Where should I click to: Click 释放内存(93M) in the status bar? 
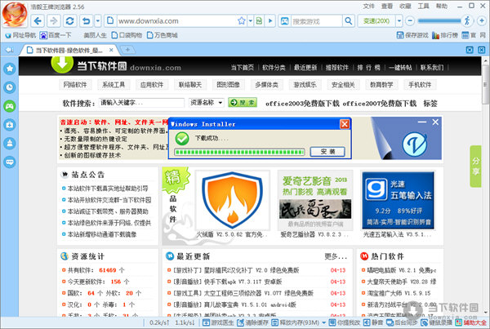pyautogui.click(x=296, y=322)
